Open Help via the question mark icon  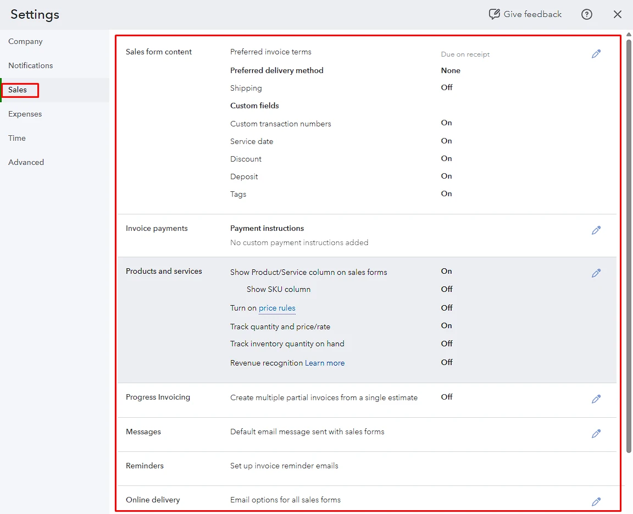coord(587,14)
